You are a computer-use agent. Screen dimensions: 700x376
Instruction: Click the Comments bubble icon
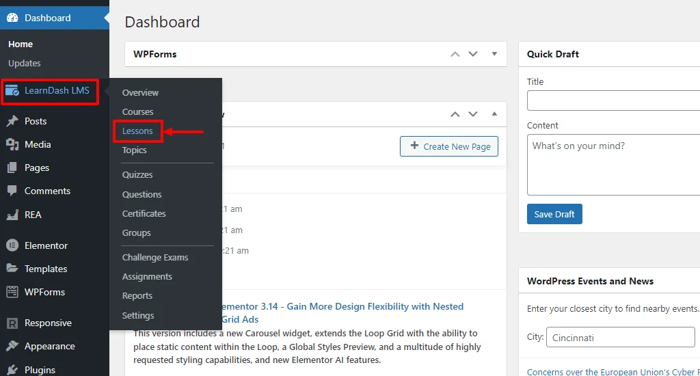(12, 191)
